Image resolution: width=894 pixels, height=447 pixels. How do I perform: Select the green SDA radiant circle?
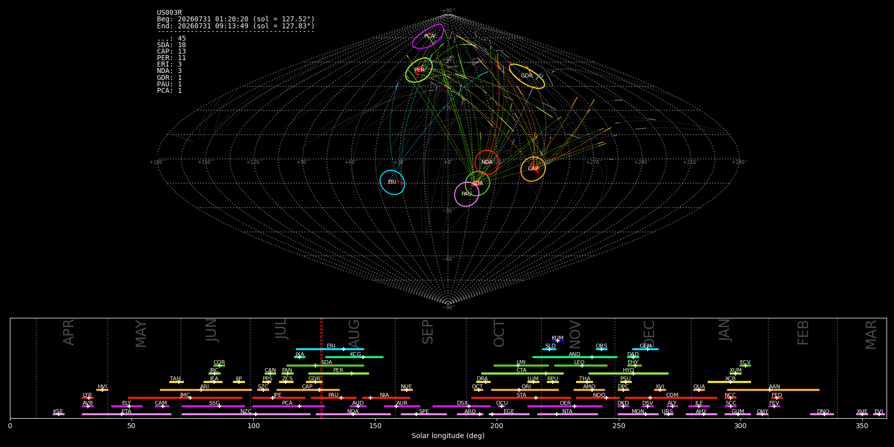point(477,183)
